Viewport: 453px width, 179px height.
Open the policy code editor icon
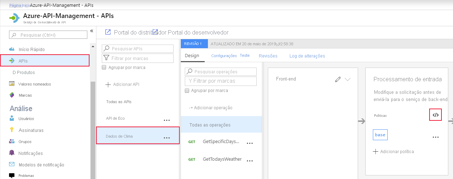436,115
